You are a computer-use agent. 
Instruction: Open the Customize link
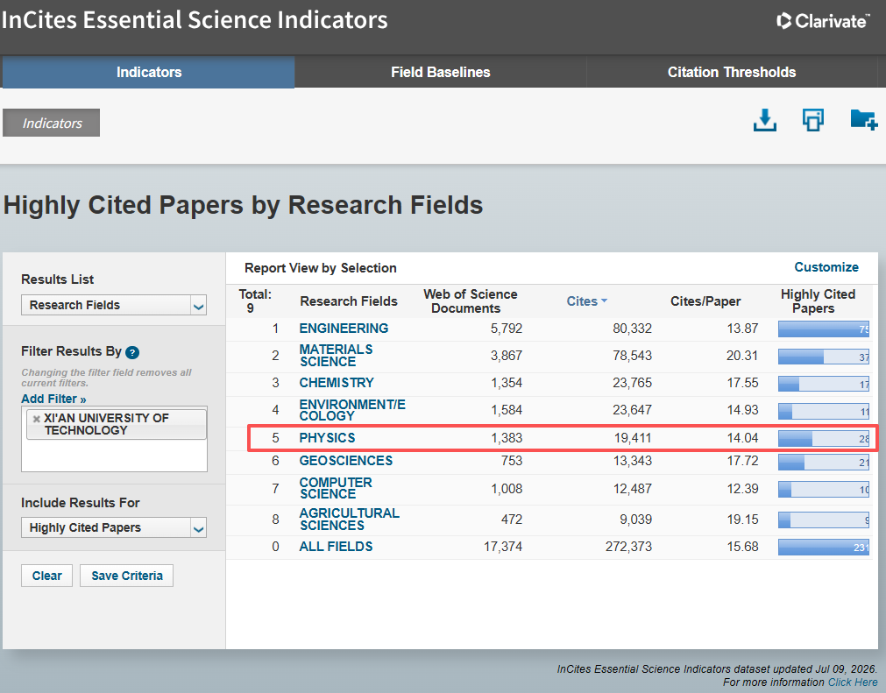click(x=826, y=267)
